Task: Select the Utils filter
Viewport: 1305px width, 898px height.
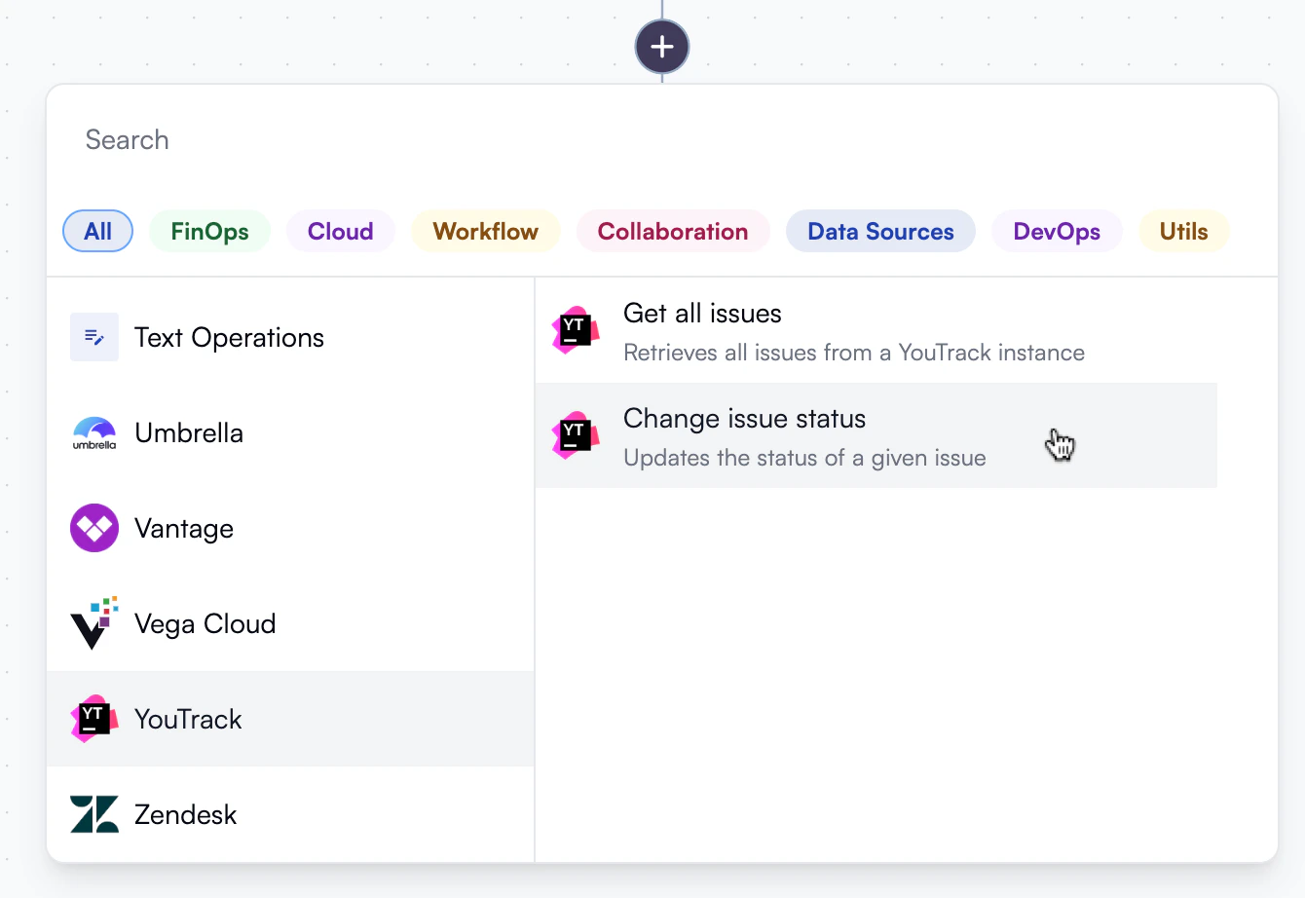Action: click(1183, 231)
